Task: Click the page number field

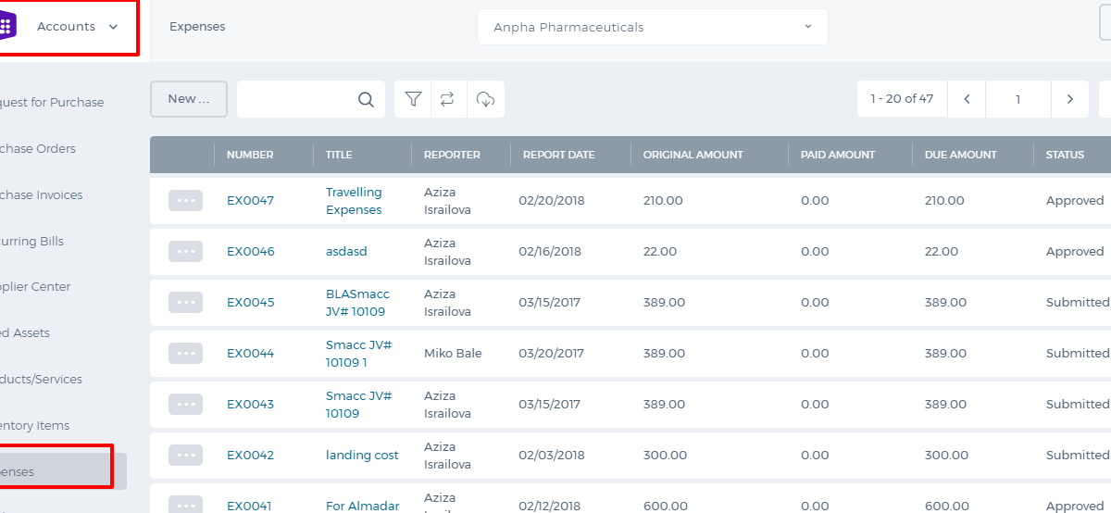Action: pyautogui.click(x=1018, y=99)
